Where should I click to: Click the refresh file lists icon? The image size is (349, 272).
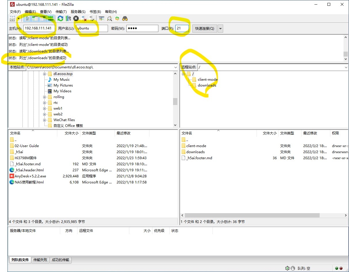(x=60, y=19)
